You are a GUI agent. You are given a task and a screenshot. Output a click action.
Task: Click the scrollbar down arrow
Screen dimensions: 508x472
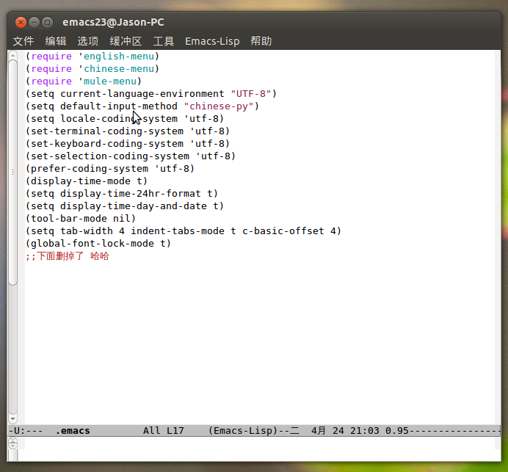[12, 418]
